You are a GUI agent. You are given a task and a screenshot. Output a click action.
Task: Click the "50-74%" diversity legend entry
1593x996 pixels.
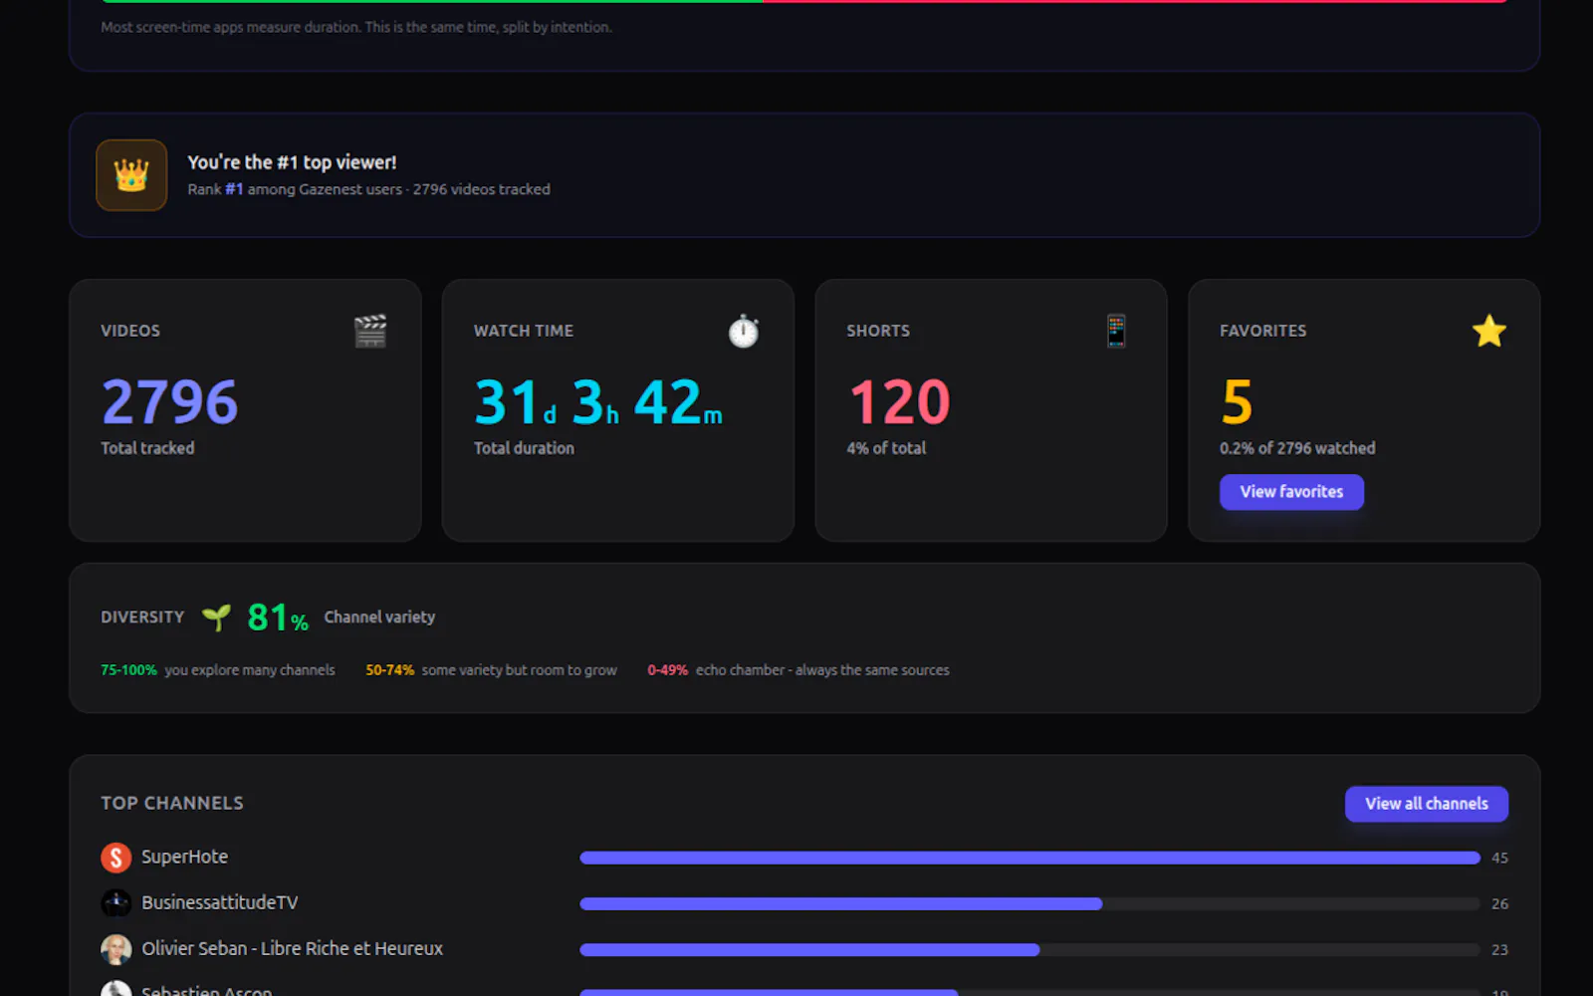pyautogui.click(x=491, y=670)
